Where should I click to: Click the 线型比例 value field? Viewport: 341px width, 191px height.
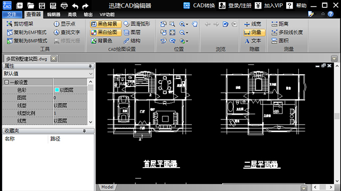[70, 113]
